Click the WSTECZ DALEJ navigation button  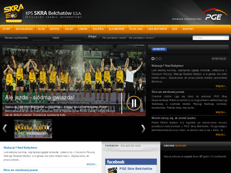(219, 59)
